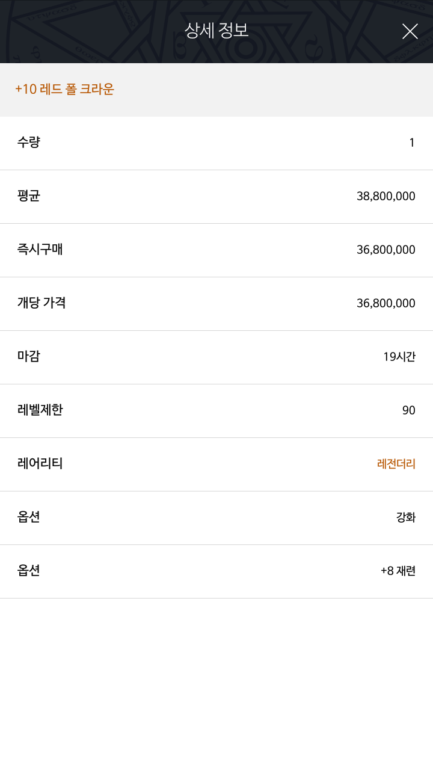Click the orange 레전더리 rarity text

pyautogui.click(x=396, y=464)
